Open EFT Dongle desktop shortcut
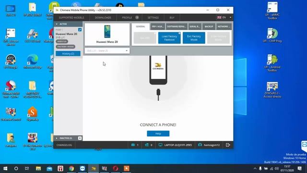This screenshot has width=307, height=173. pos(11,62)
